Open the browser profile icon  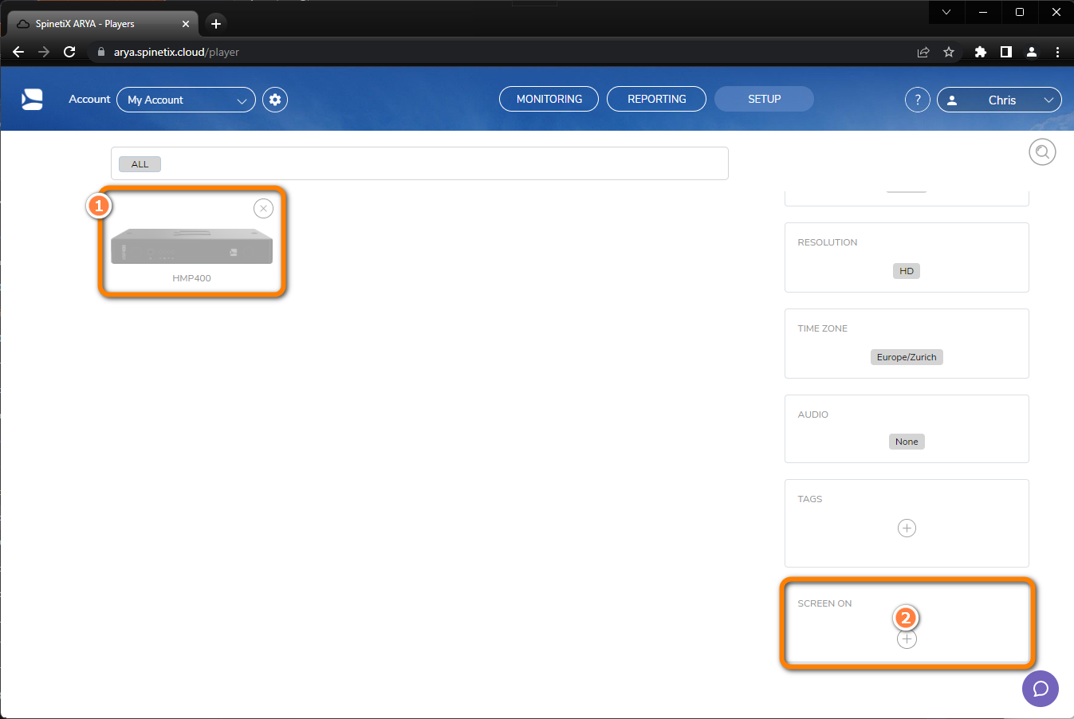click(1032, 52)
